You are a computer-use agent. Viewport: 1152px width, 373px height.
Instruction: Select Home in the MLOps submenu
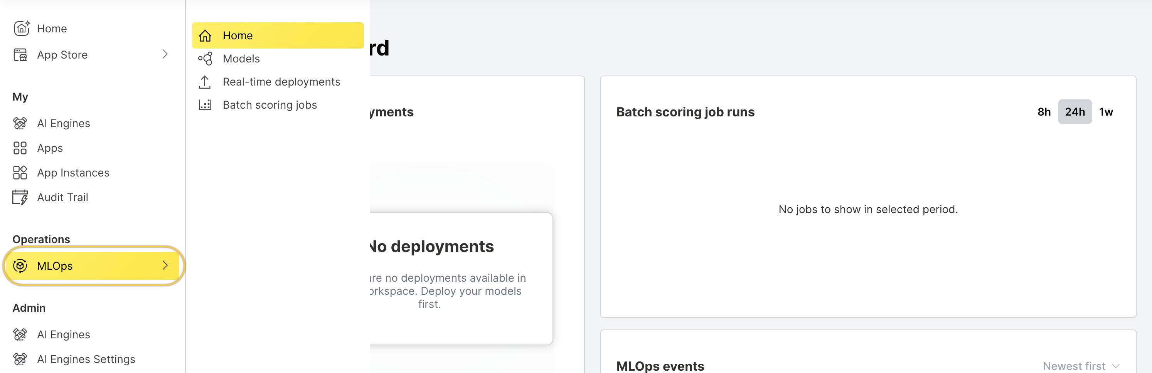coord(278,35)
